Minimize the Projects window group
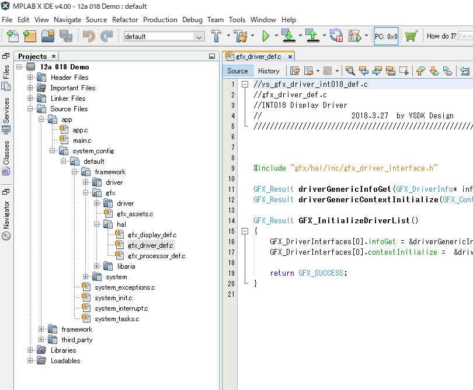The image size is (473, 390). (212, 57)
